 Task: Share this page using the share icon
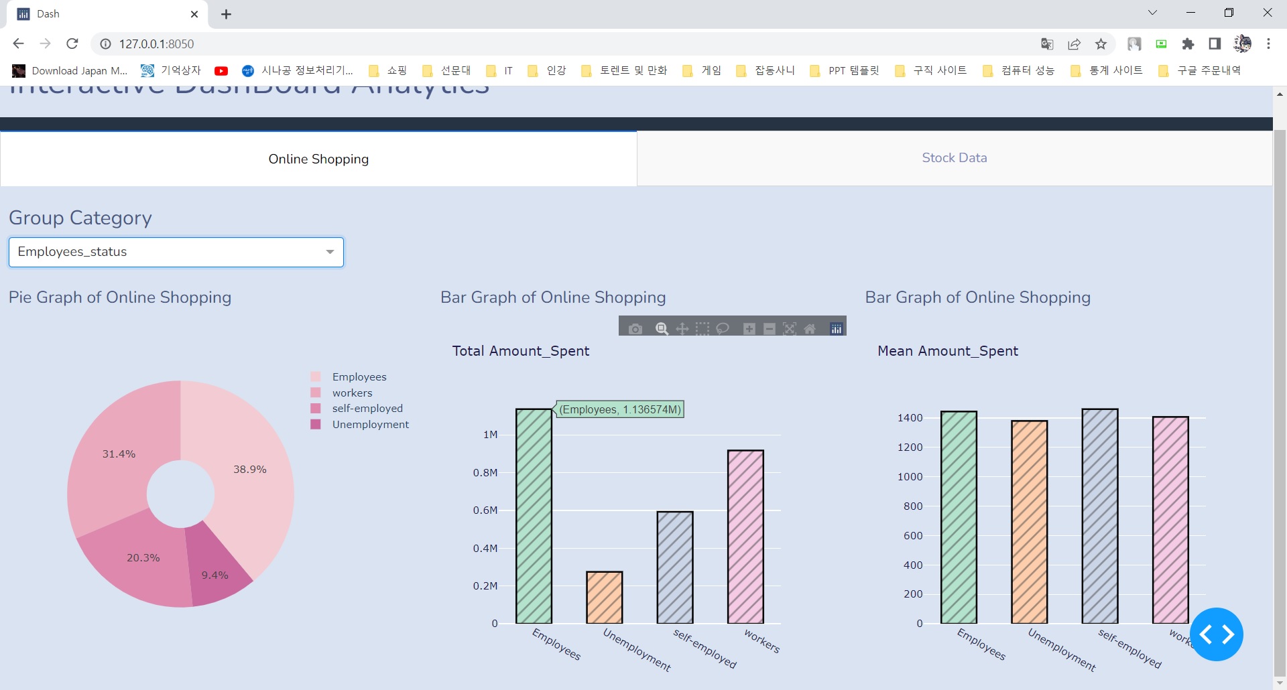tap(1074, 44)
